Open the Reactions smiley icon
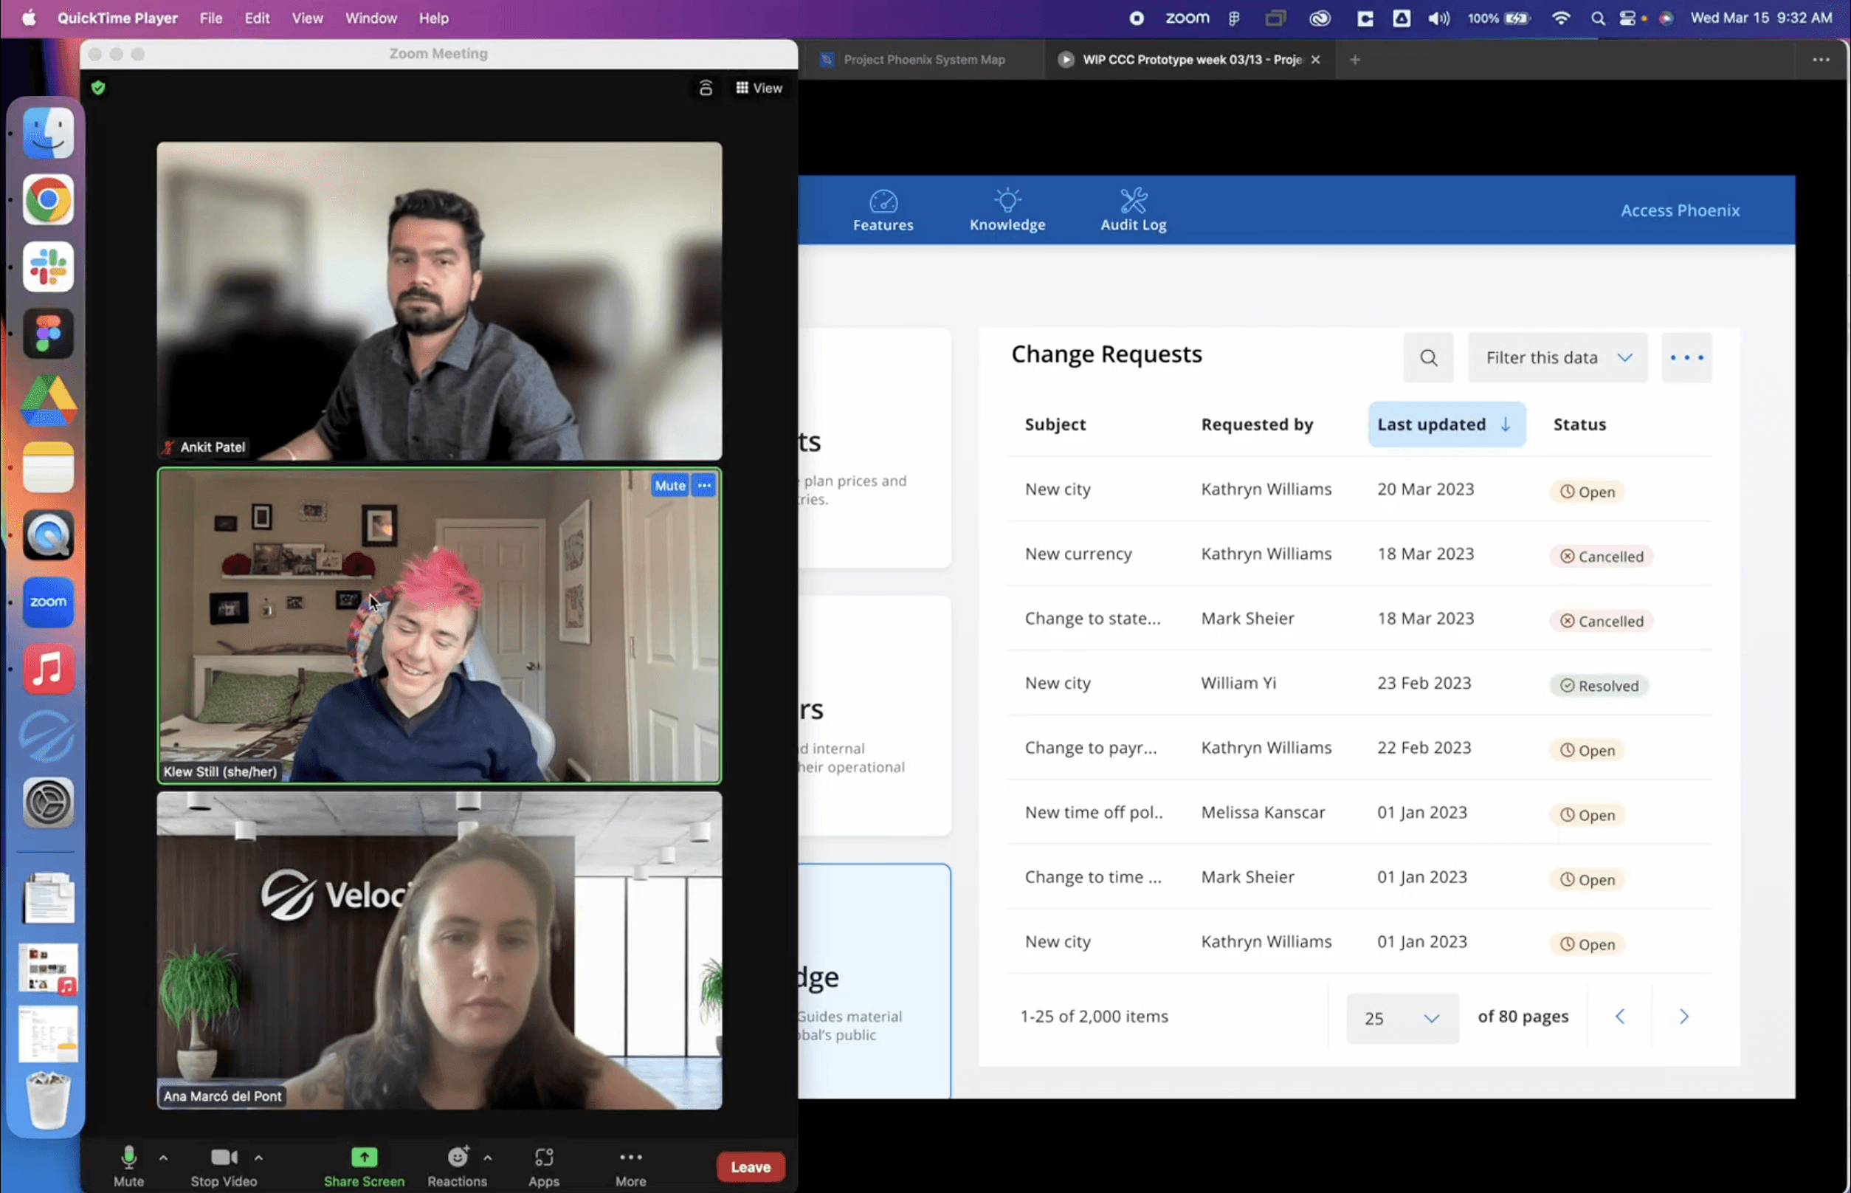The width and height of the screenshot is (1851, 1193). point(458,1157)
